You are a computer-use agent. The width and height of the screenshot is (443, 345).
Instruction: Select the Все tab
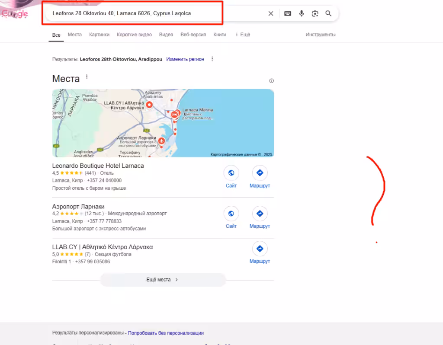56,35
